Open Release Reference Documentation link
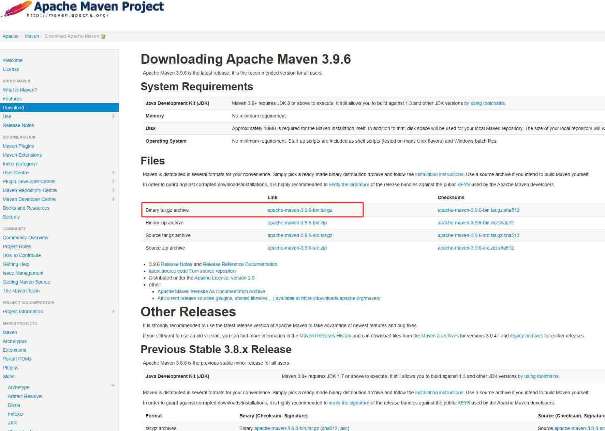Screen dimensions: 605x431 [240, 264]
